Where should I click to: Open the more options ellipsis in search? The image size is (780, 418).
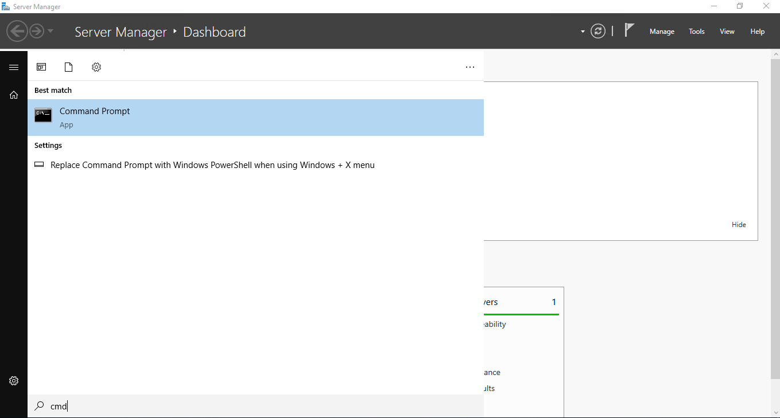[x=470, y=67]
